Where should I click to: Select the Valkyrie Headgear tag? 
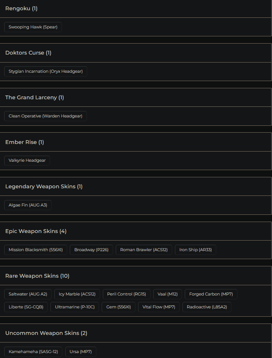coord(27,160)
